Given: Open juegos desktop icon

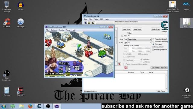Looking at the screenshot, I should pyautogui.click(x=186, y=6).
